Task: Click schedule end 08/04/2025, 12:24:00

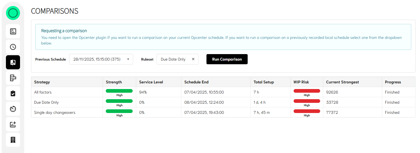Action: (x=204, y=102)
